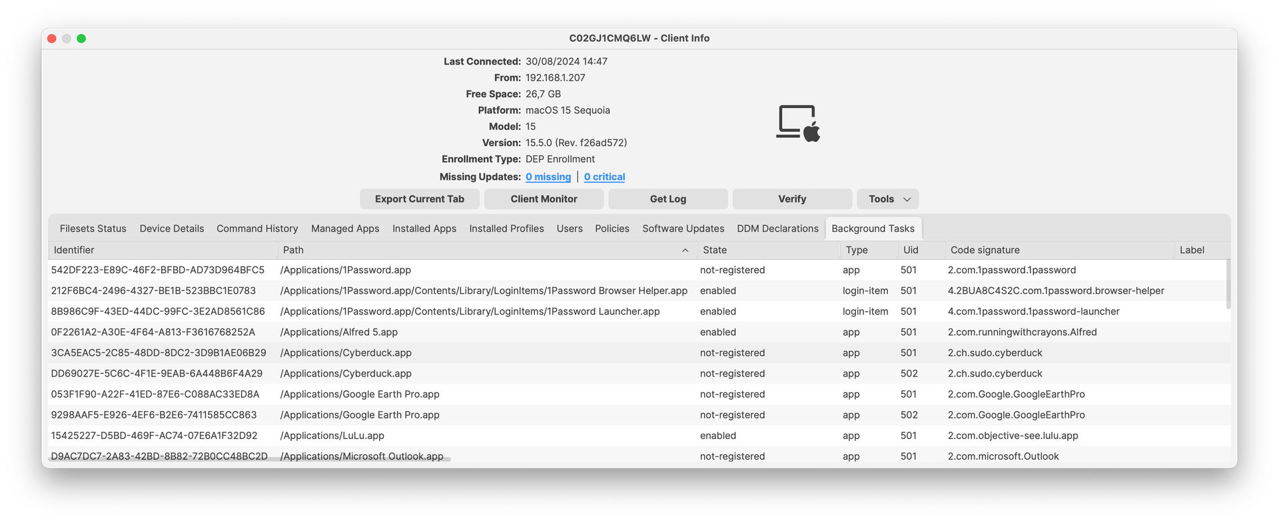Image resolution: width=1279 pixels, height=523 pixels.
Task: Select the 1Password Launcher.app path
Action: click(x=470, y=311)
